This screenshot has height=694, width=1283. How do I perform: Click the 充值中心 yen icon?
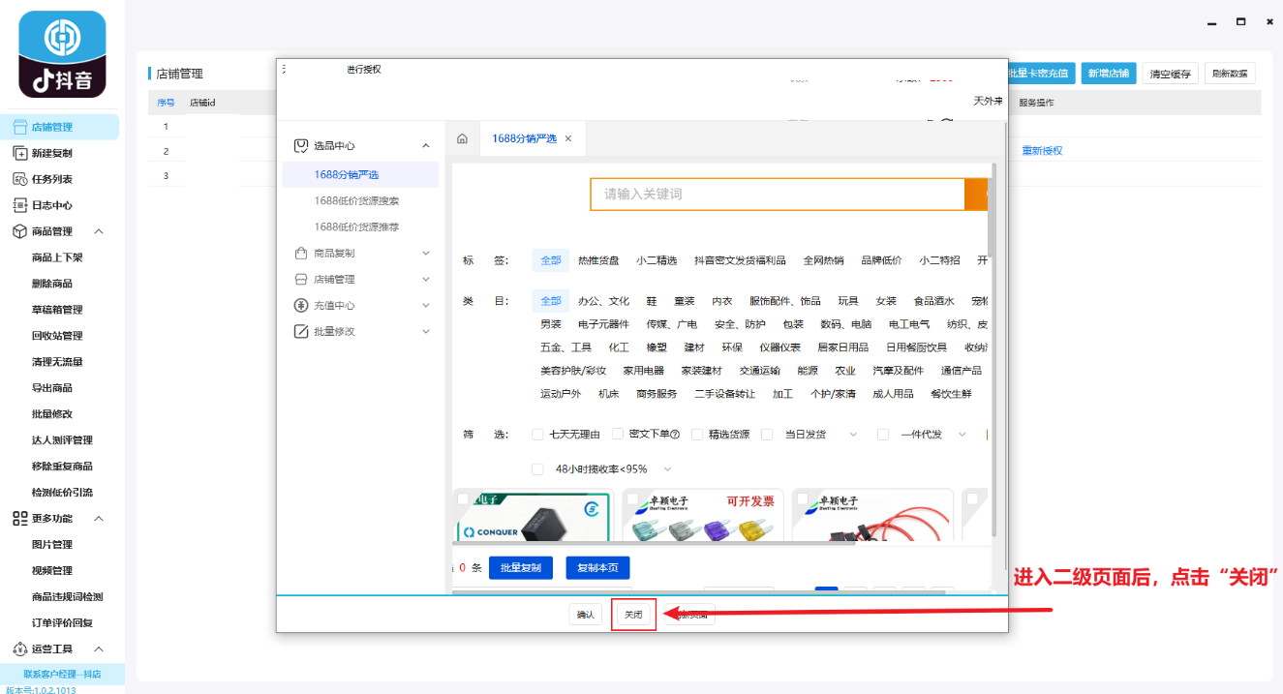click(301, 305)
